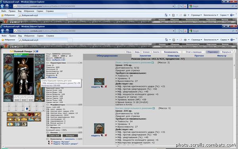
Task: Click the Зверь button
Action: coord(137,52)
